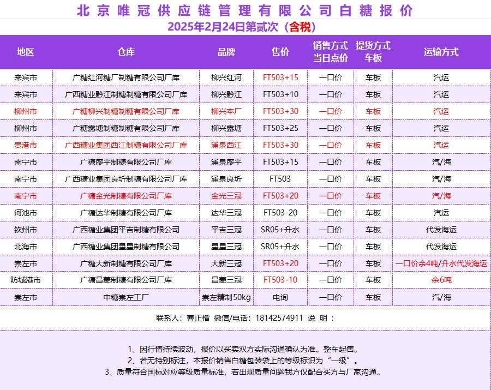Viewport: 491px width, 390px height.
Task: Click the 贵港市 region cell
Action: click(26, 145)
